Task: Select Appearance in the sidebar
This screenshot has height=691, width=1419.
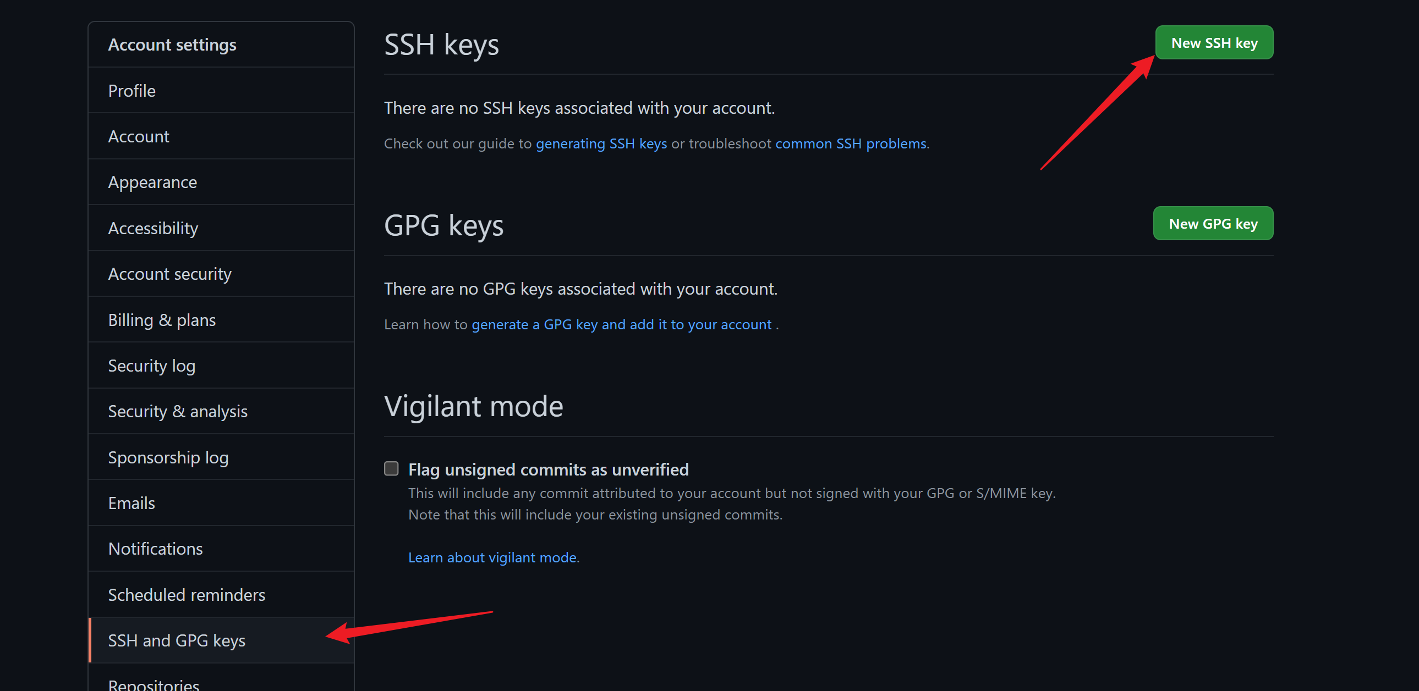Action: point(152,182)
